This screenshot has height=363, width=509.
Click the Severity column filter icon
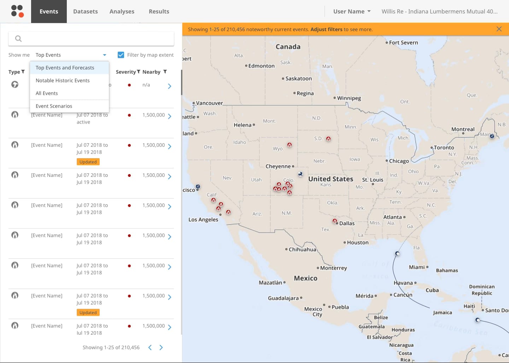click(x=139, y=72)
